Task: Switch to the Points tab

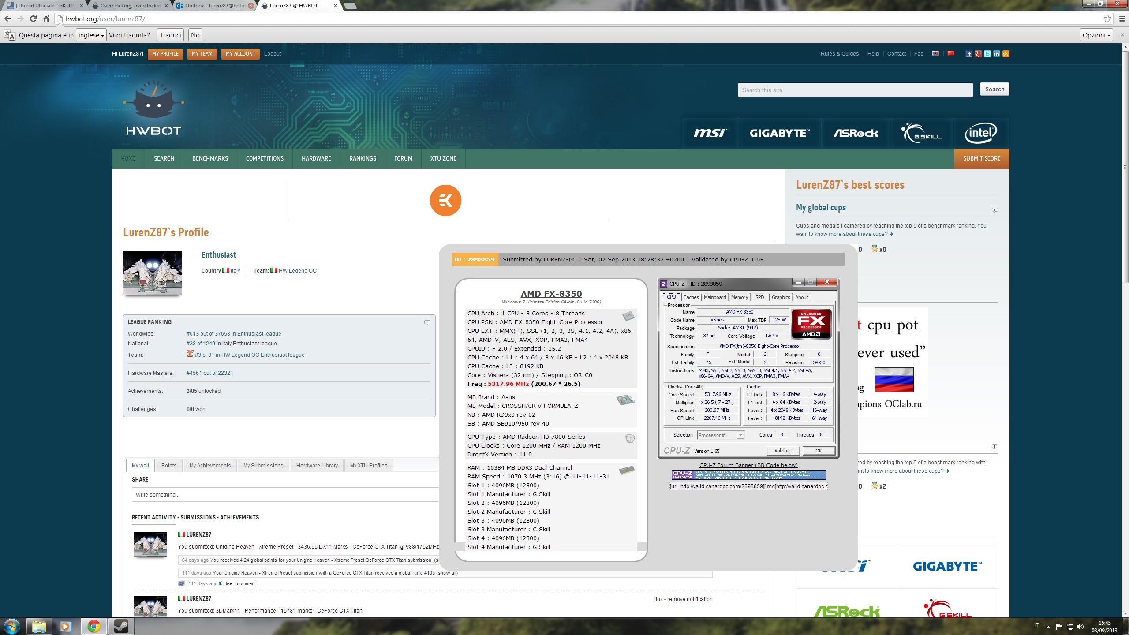Action: (169, 466)
